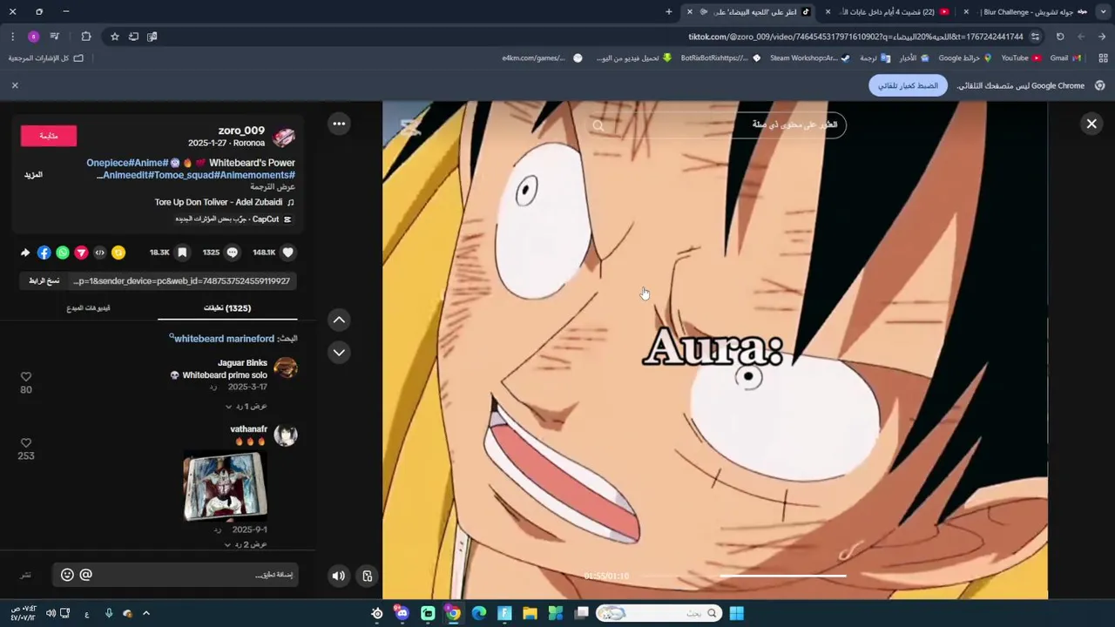1115x627 pixels.
Task: Show caption translation عرض الترجمة
Action: click(274, 187)
